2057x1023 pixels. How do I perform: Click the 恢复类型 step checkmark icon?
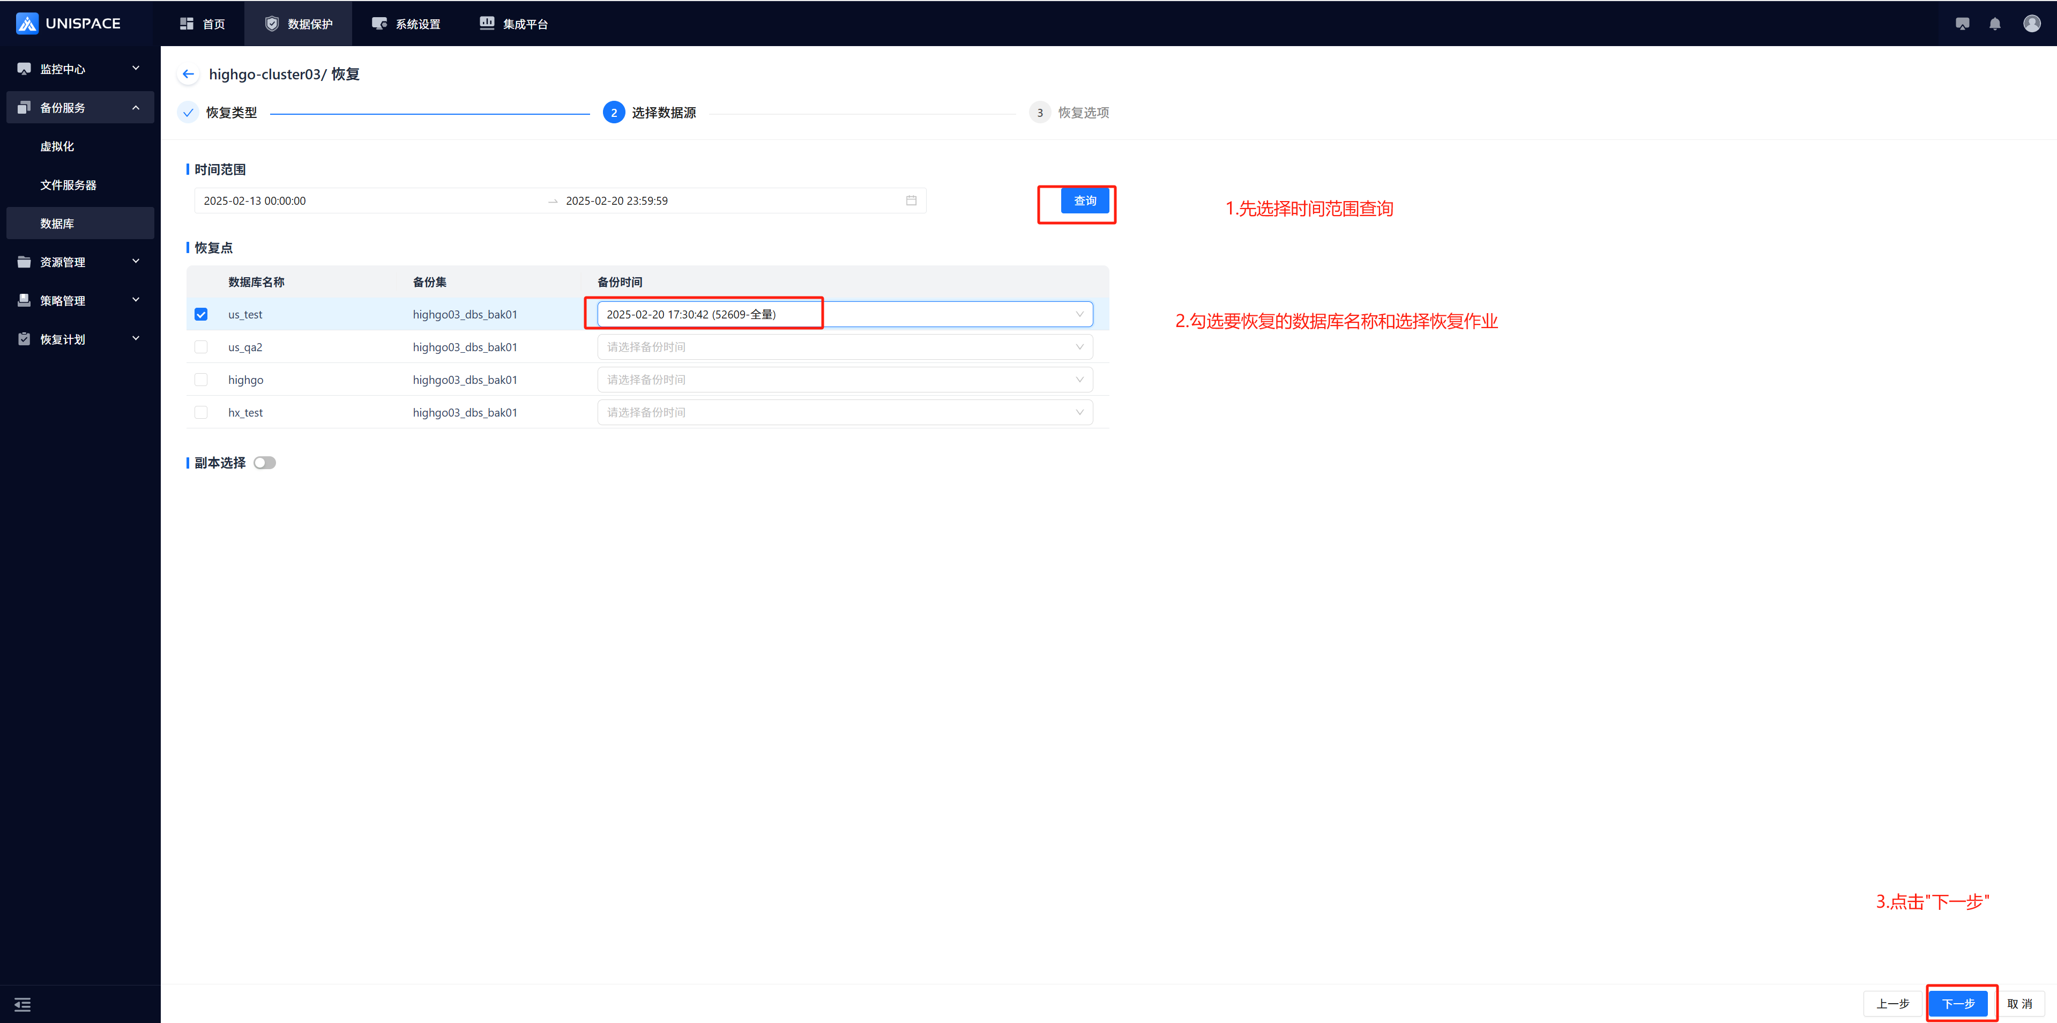189,113
